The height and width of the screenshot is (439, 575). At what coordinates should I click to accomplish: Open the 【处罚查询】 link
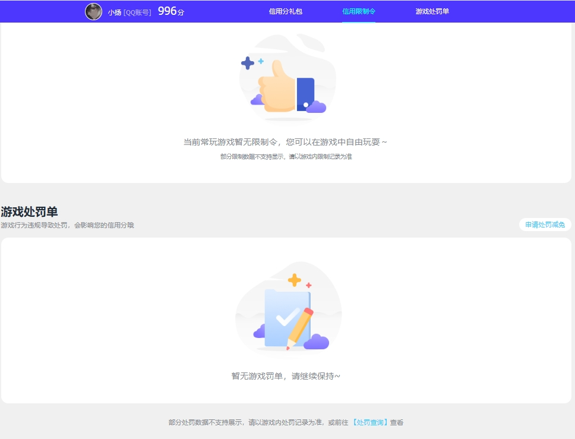coord(369,422)
